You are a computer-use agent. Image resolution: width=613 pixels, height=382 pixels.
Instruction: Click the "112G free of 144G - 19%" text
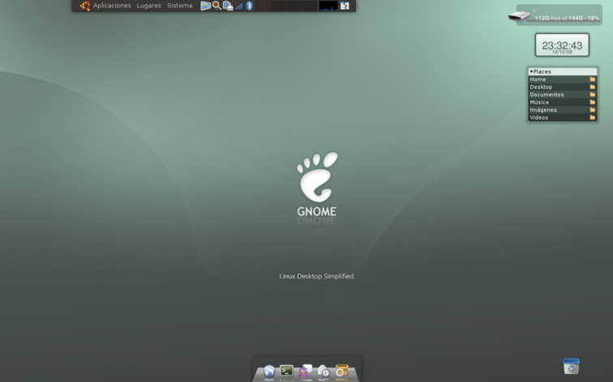coord(567,18)
